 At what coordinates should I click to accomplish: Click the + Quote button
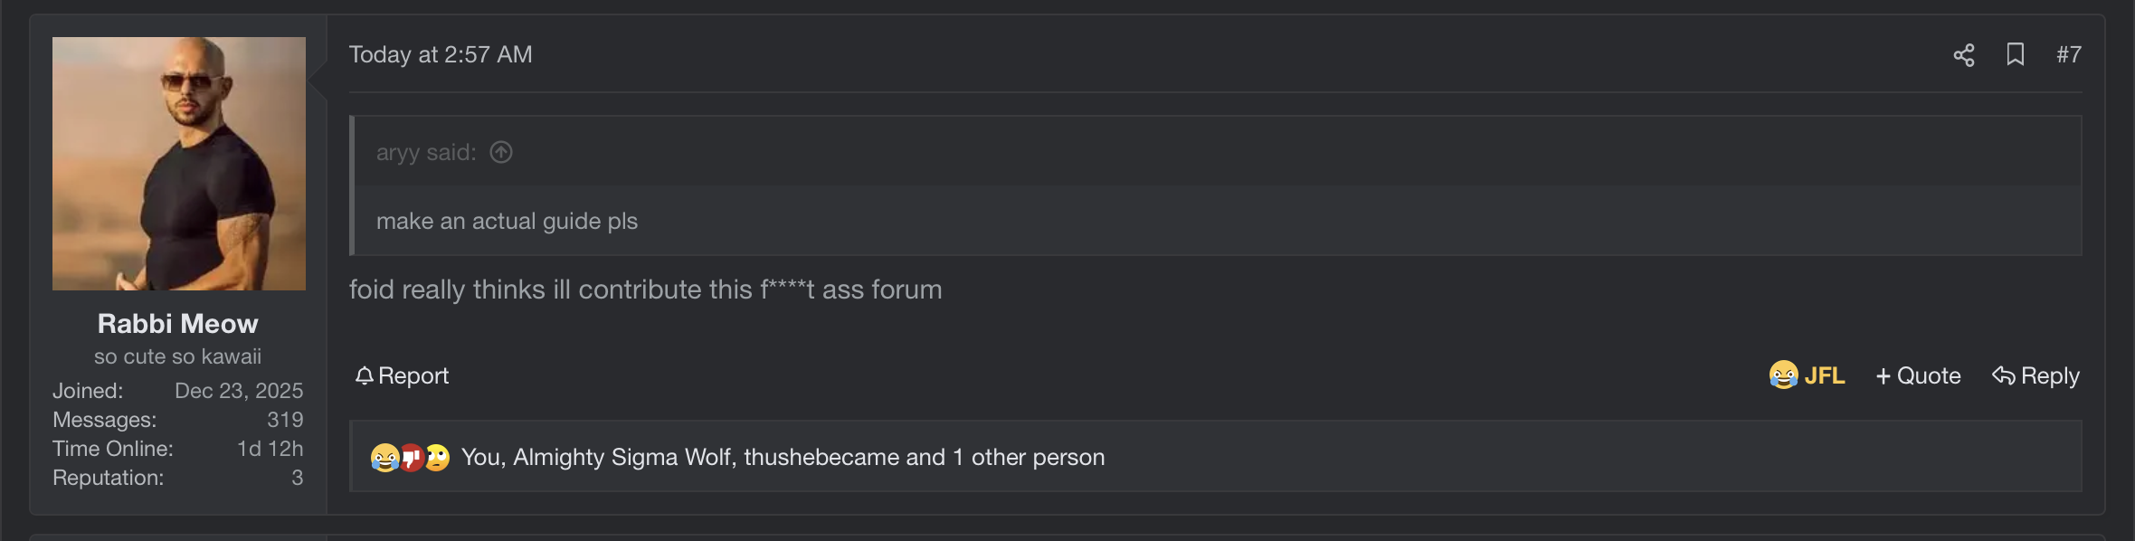click(1918, 375)
